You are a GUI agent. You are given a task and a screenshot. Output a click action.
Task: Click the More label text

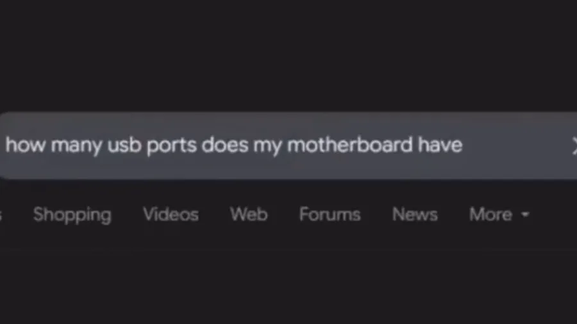tap(490, 214)
